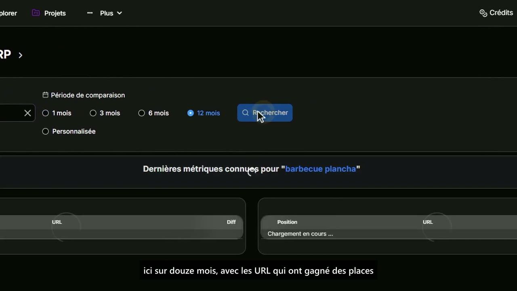517x291 pixels.
Task: Click the Position column header
Action: point(287,222)
